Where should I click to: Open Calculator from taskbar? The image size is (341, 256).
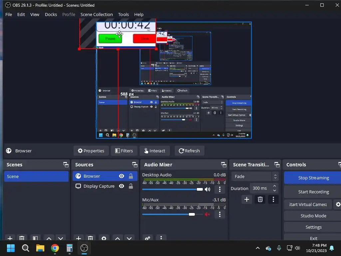(x=69, y=248)
